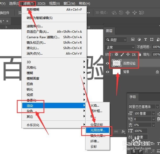Expand the 视频 video submenu
160x154 pixels.
[x=54, y=95]
